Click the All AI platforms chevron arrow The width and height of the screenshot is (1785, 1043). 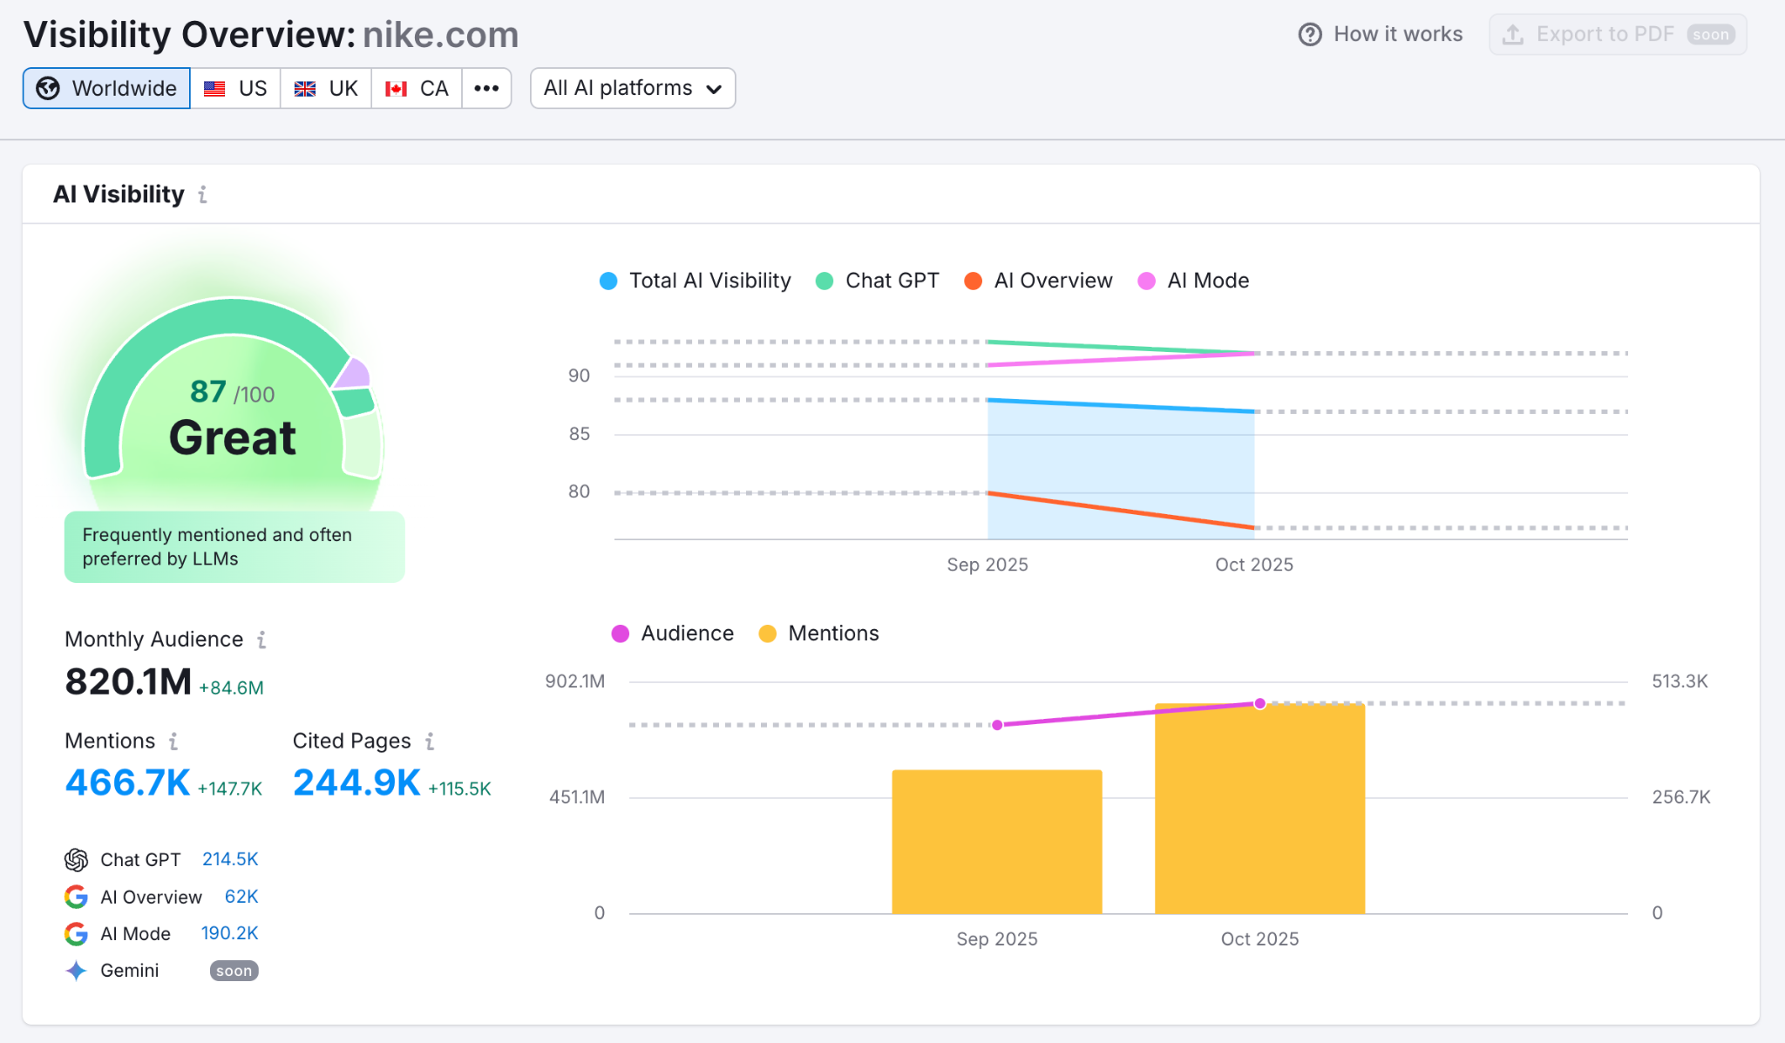coord(715,89)
